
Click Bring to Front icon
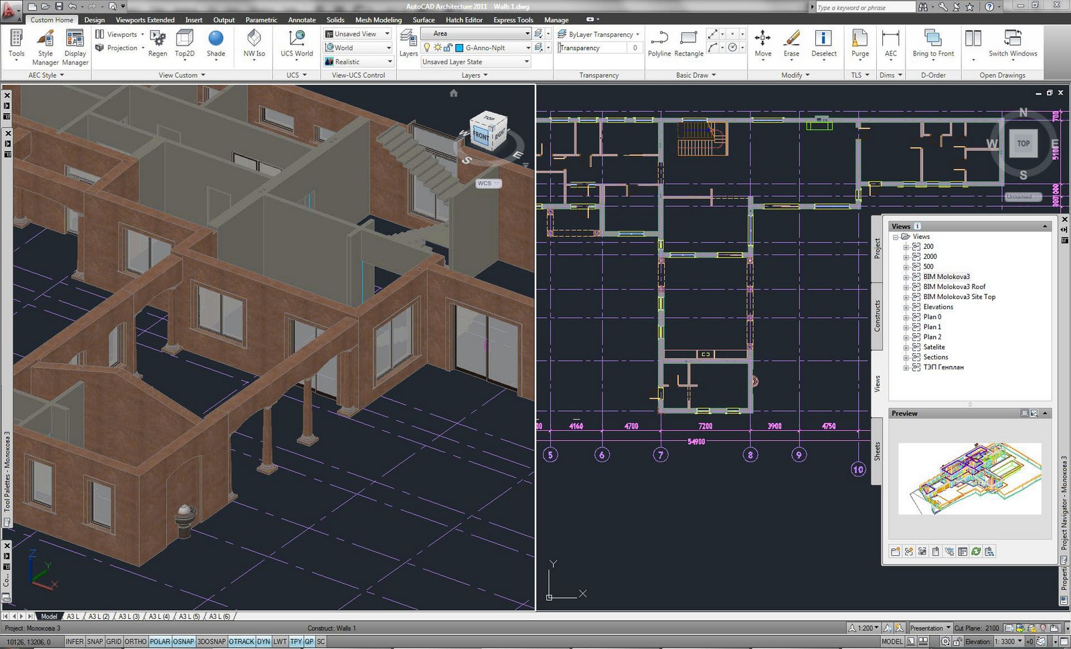coord(933,44)
